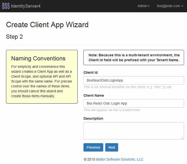
Task: Click the caret beside Admin
Action: 148,6
